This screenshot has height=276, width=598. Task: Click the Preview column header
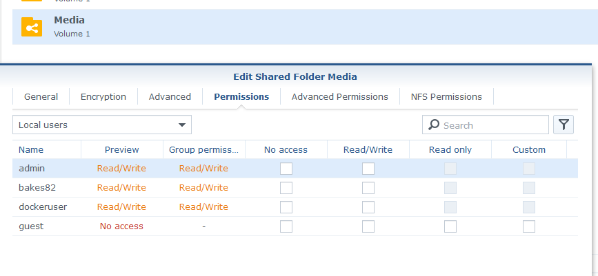pyautogui.click(x=121, y=149)
